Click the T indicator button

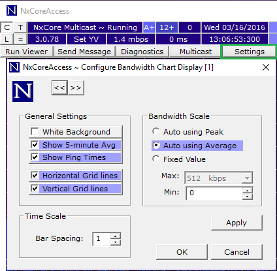(x=20, y=27)
